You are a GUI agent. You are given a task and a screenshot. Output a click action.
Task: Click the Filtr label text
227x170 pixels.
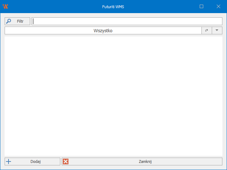tap(20, 21)
